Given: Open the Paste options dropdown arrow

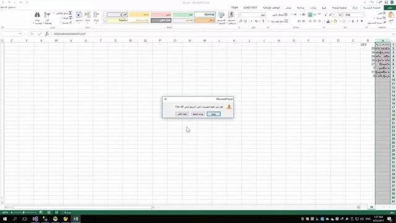Looking at the screenshot, I should (391, 22).
